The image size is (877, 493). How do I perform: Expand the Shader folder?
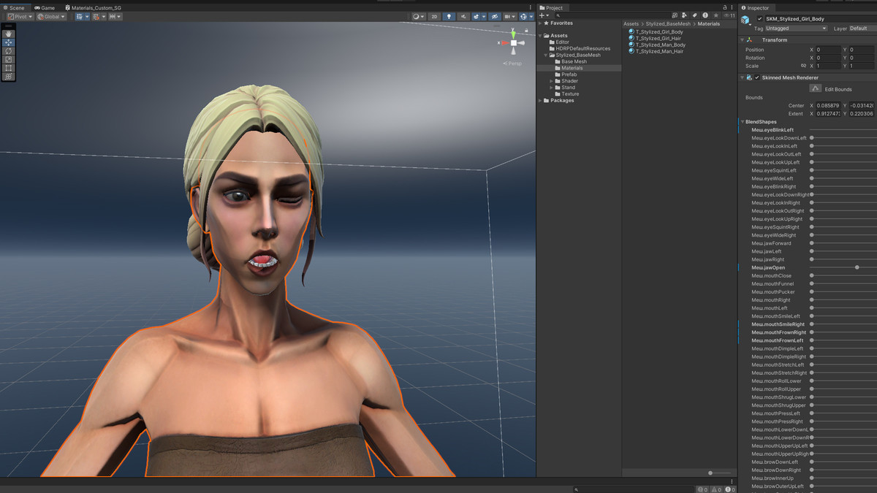tap(552, 81)
